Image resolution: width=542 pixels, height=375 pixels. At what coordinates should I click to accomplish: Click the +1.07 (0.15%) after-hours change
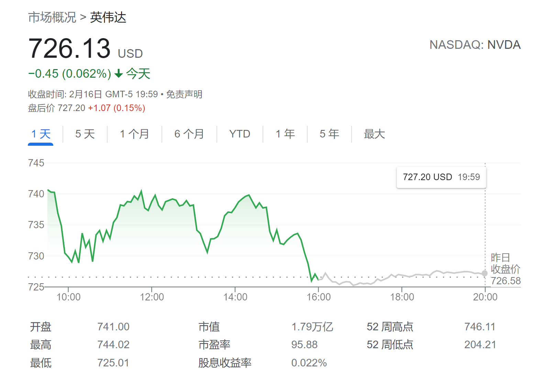tap(117, 108)
